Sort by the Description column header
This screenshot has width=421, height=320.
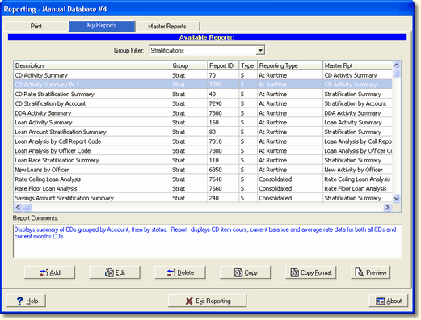pos(92,65)
